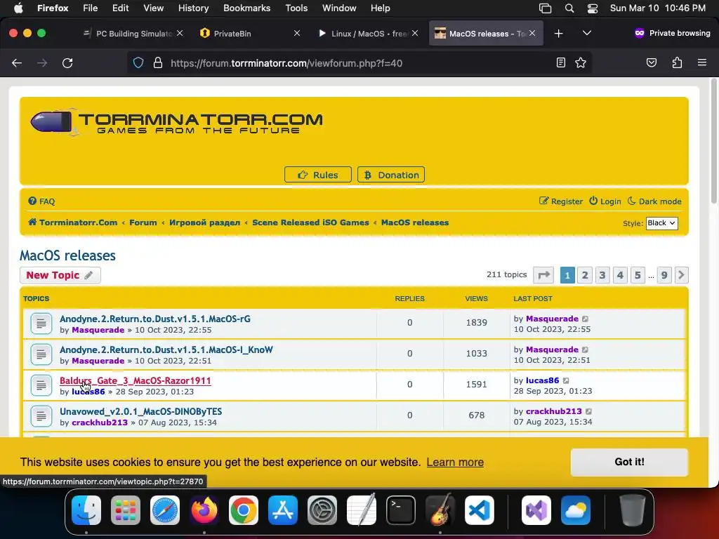Image resolution: width=719 pixels, height=539 pixels.
Task: Click topic icon beside Unavowed row
Action: [41, 416]
